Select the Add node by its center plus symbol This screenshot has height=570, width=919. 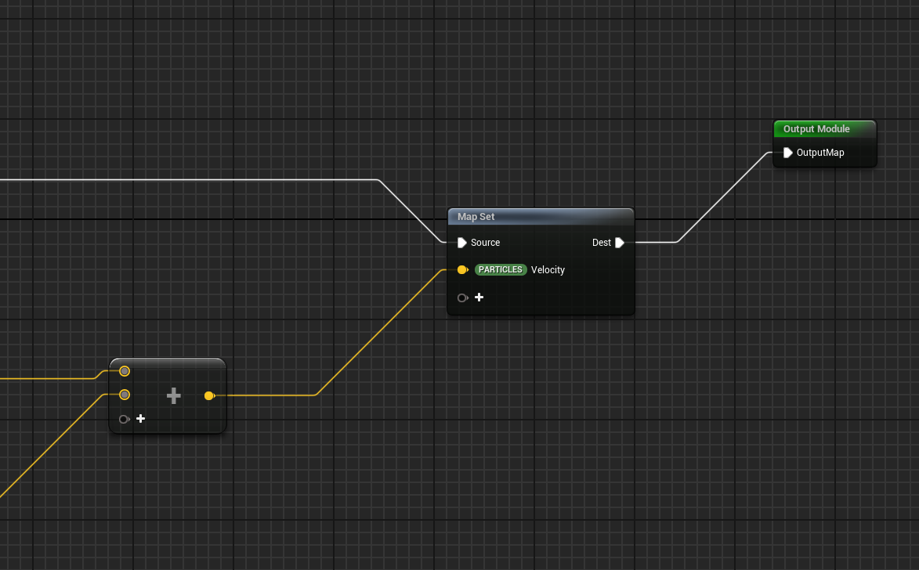[x=174, y=396]
